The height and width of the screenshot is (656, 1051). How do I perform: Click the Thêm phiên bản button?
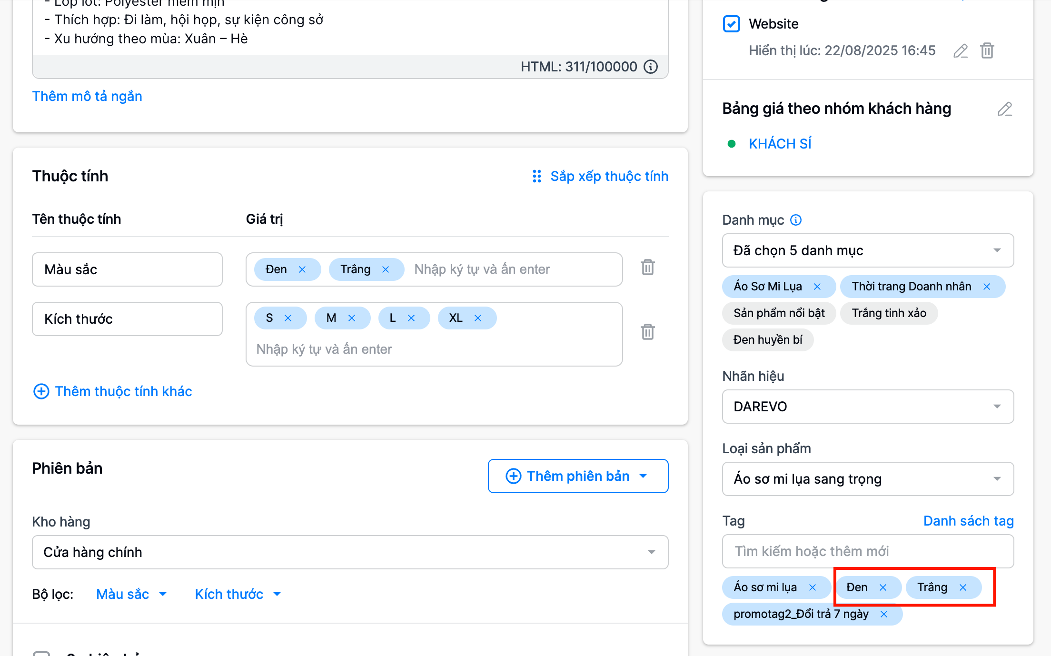pyautogui.click(x=577, y=476)
